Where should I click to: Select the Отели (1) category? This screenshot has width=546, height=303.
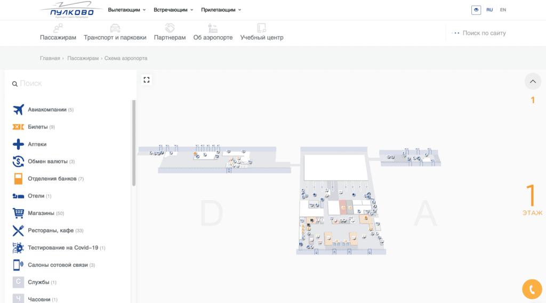point(39,196)
